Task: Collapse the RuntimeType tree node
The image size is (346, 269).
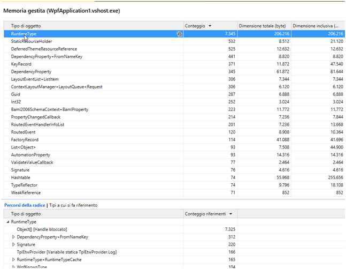Action: [8, 222]
